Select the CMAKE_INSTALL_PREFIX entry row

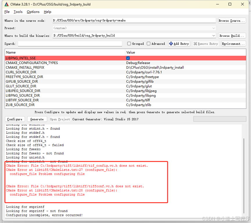[x=87, y=67]
